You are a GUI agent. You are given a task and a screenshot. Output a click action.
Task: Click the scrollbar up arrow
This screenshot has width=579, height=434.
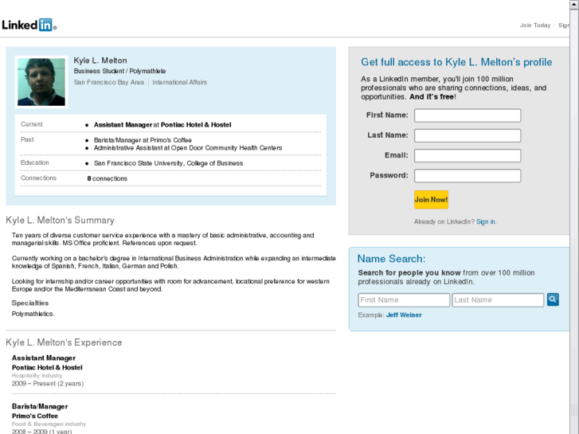pos(574,4)
